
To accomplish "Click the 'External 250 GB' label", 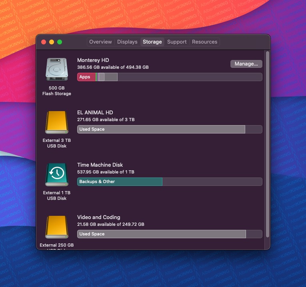I will [56, 245].
